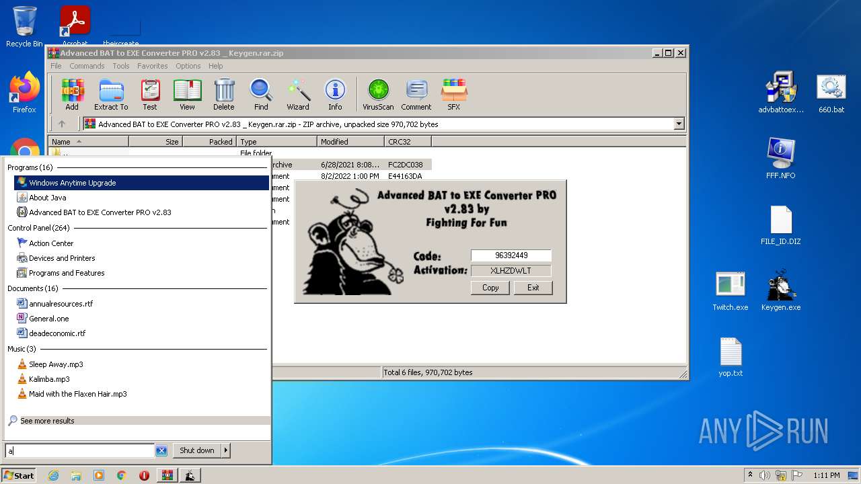The height and width of the screenshot is (484, 861).
Task: Launch Advanced BAT to EXE Converter PRO v2.83
Action: coord(141,212)
